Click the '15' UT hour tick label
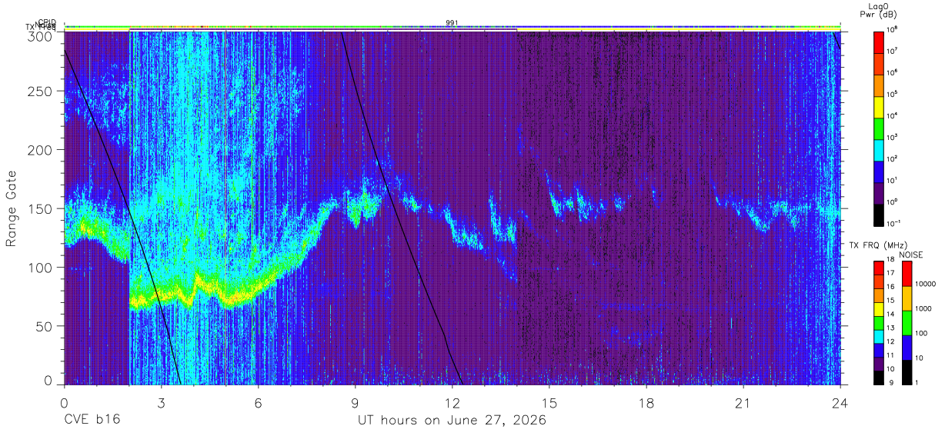This screenshot has width=945, height=436. click(x=549, y=403)
